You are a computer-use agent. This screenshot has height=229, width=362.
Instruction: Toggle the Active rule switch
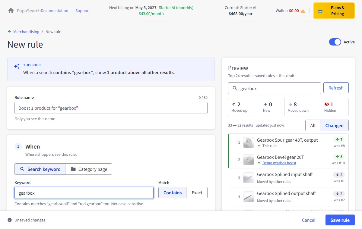click(x=335, y=42)
